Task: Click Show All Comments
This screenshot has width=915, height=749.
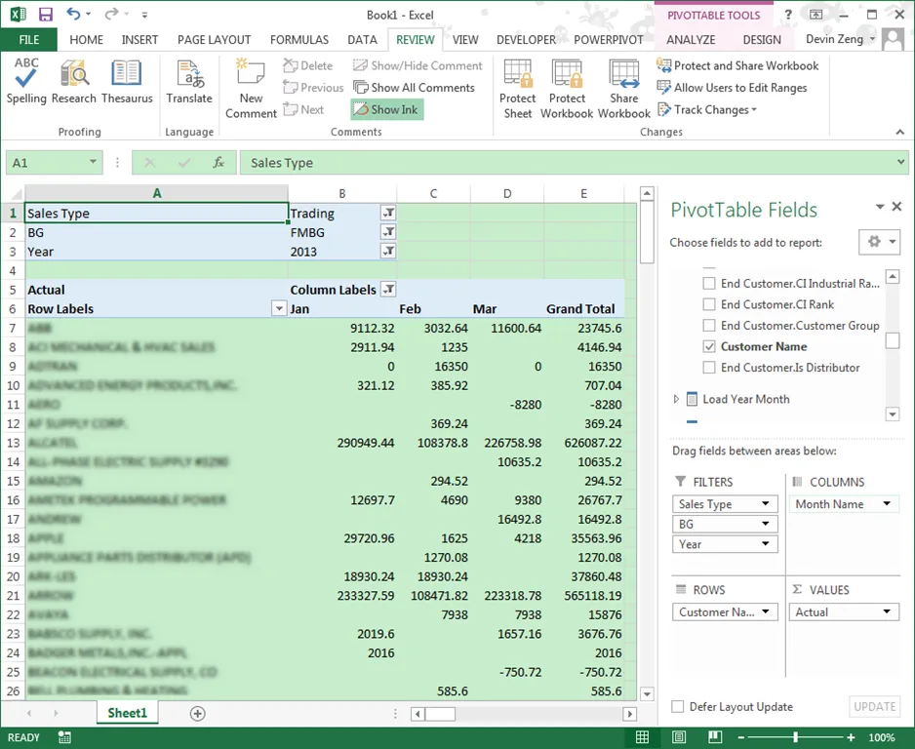Action: [x=415, y=88]
